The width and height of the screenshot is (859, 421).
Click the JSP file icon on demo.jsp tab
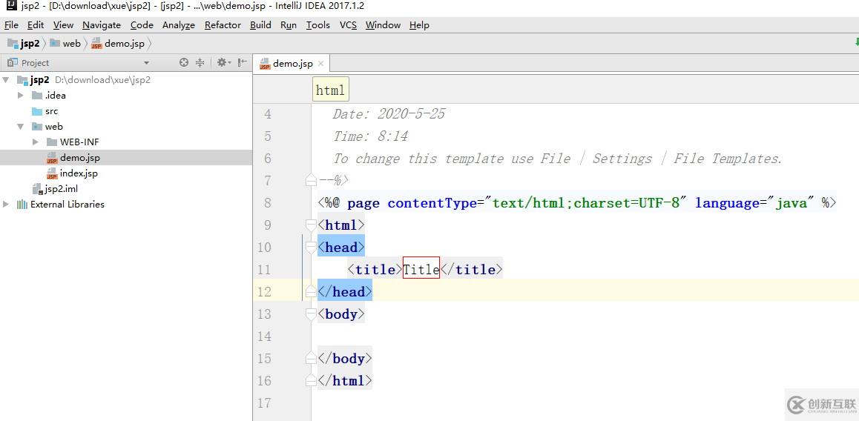[x=265, y=64]
